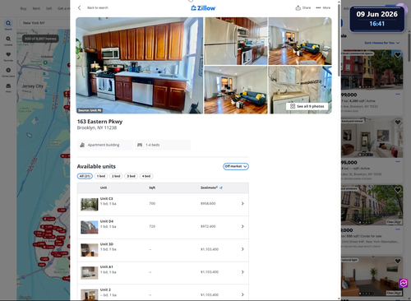Click the New York NY search field

pos(44,23)
